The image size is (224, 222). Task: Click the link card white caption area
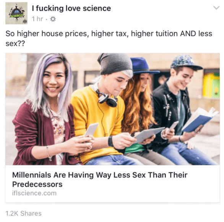tap(112, 183)
